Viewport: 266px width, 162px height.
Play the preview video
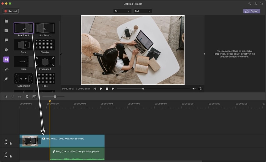tap(101, 89)
